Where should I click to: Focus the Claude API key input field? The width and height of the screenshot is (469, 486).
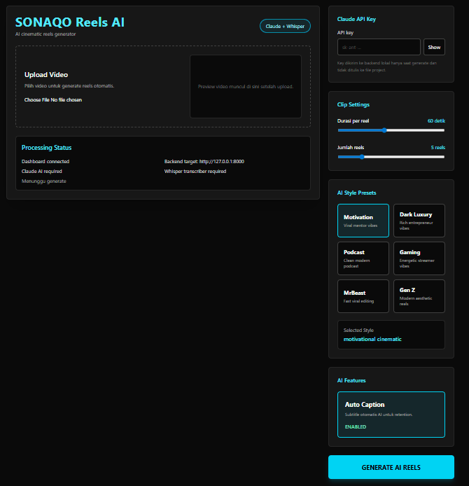[x=379, y=47]
